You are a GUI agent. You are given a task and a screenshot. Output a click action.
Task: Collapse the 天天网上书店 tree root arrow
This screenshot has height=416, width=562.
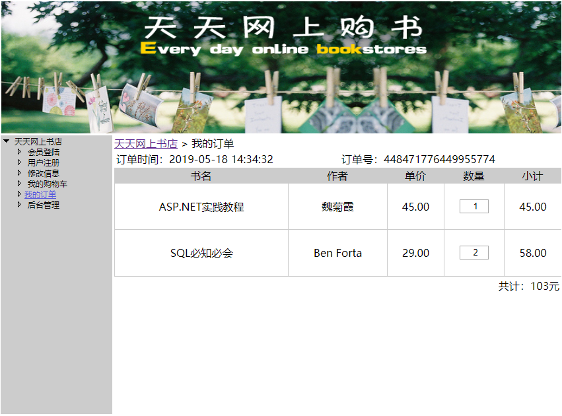click(x=6, y=141)
